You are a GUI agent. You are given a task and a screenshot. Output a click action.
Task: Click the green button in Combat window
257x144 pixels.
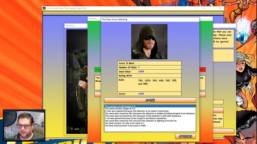pyautogui.click(x=98, y=70)
